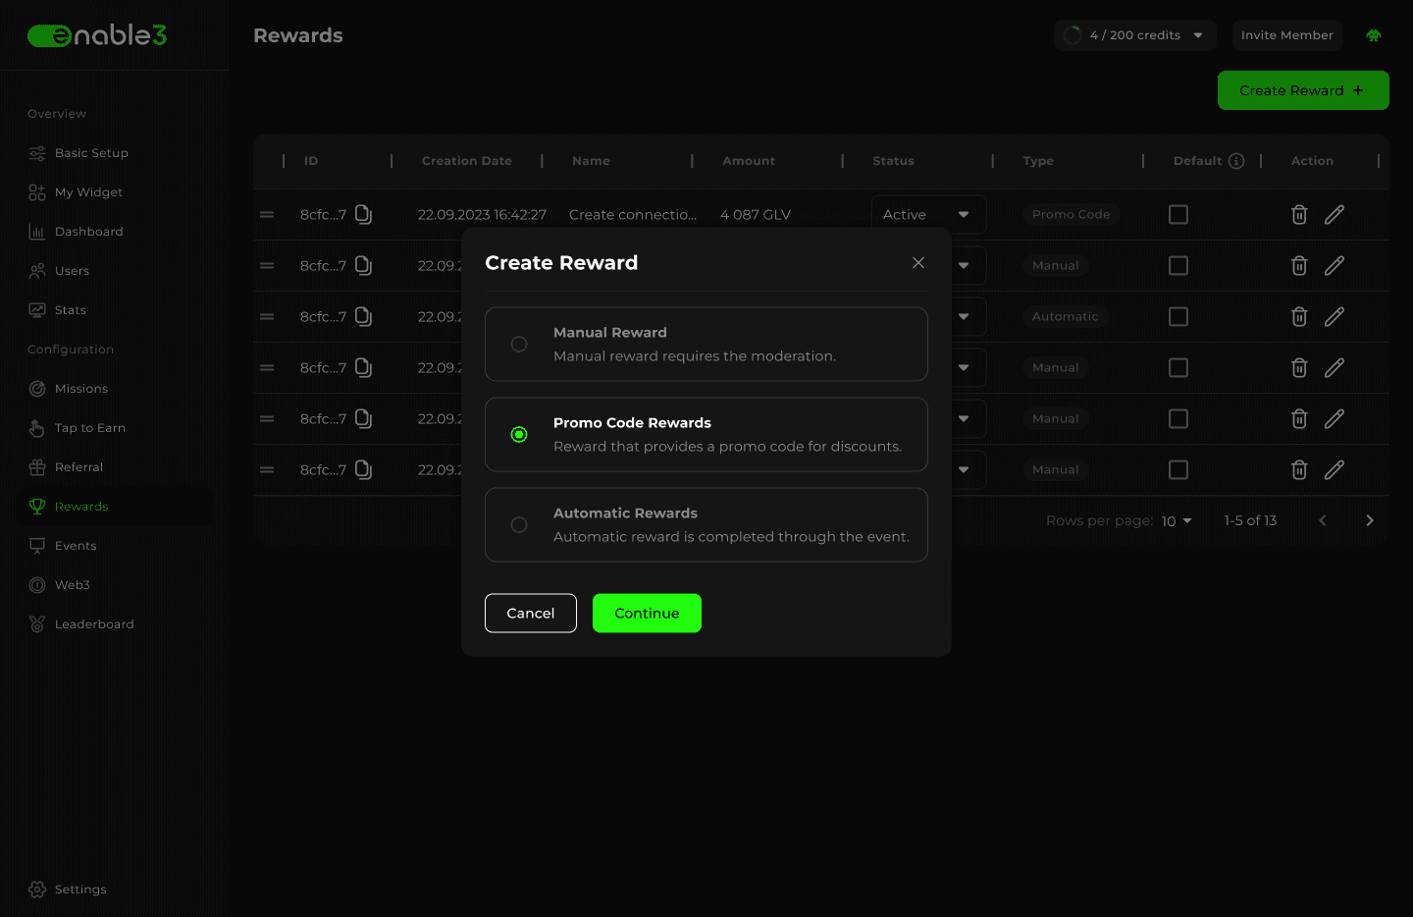Close the Create Reward dialog
Image resolution: width=1413 pixels, height=917 pixels.
pos(918,262)
